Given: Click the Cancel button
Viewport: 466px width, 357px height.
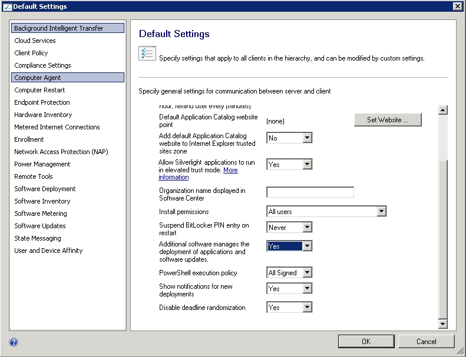Looking at the screenshot, I should [x=426, y=341].
